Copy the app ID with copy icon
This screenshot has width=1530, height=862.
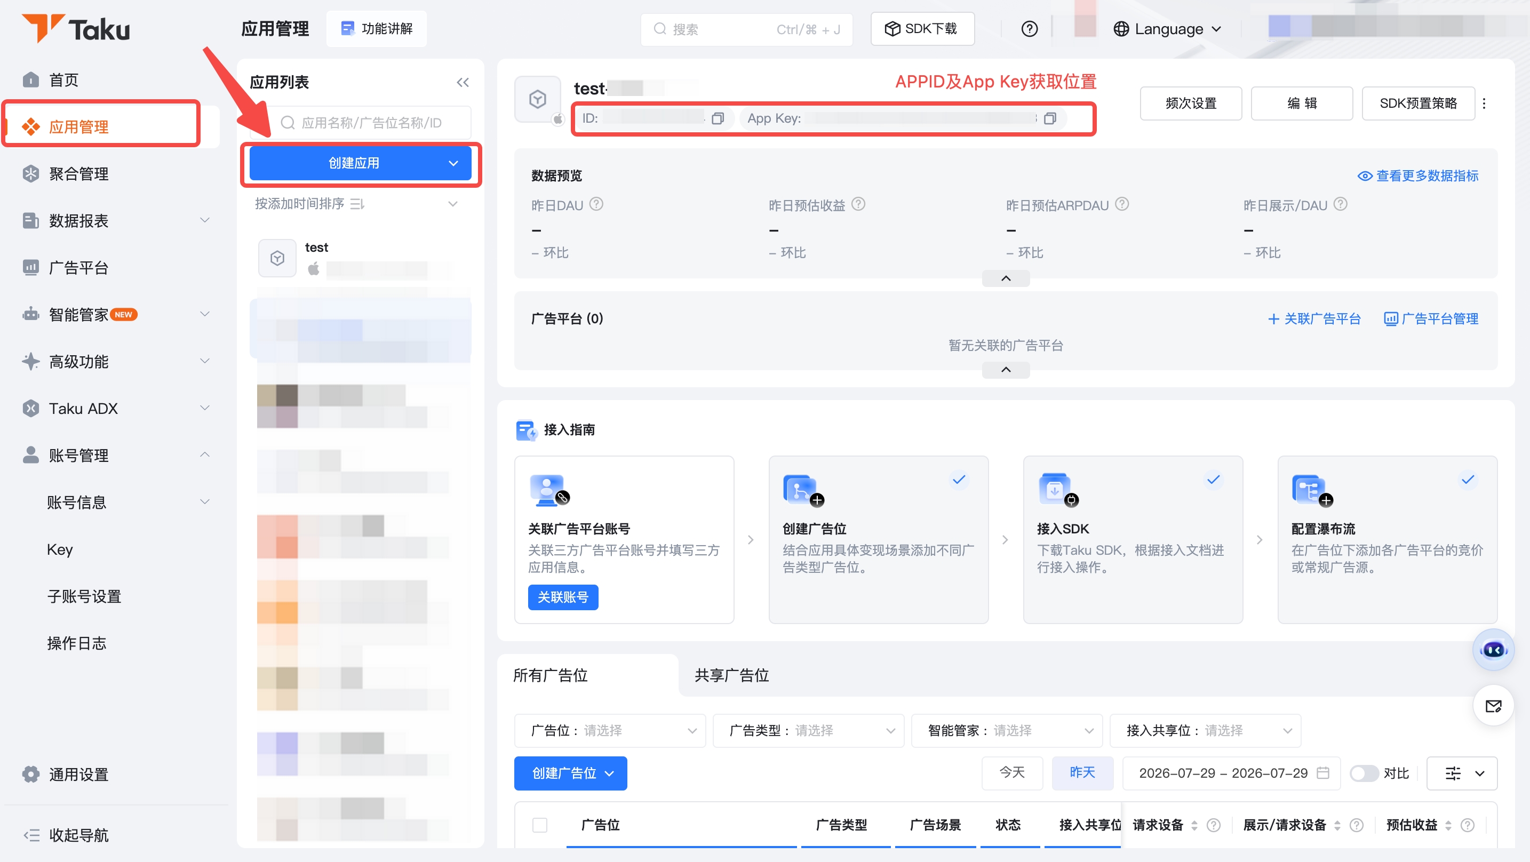coord(718,118)
